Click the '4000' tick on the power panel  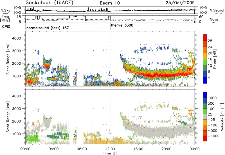[x=16, y=38]
